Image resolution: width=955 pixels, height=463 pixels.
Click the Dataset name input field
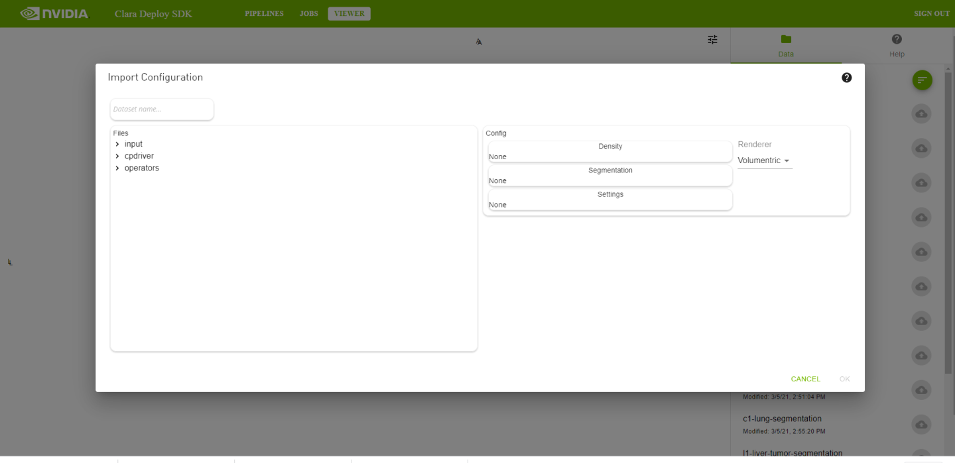pos(162,109)
